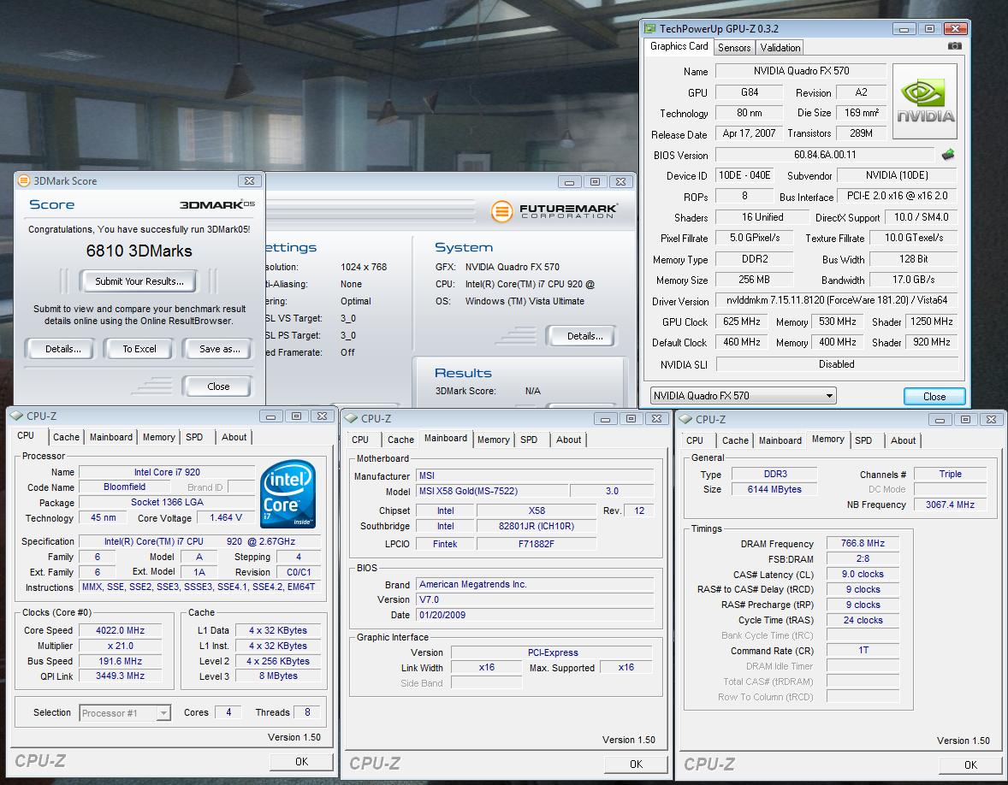Click 3DMark Score window title icon
The image size is (1008, 785).
[x=24, y=180]
